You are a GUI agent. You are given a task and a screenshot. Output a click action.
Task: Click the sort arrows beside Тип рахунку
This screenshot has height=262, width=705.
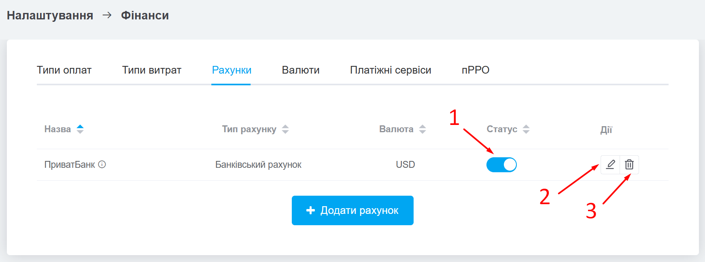(x=285, y=129)
